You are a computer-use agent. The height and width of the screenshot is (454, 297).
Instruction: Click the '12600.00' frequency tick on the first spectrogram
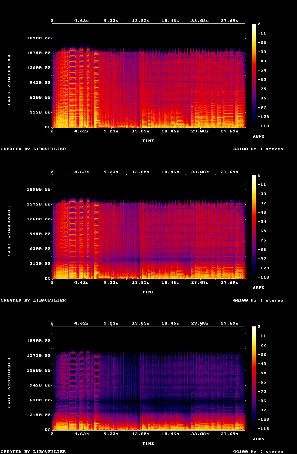[x=39, y=68]
